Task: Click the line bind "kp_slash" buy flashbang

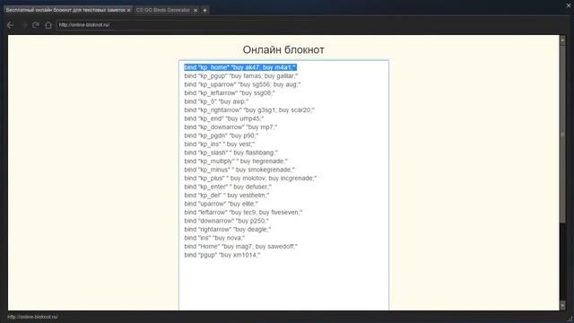Action: 231,153
